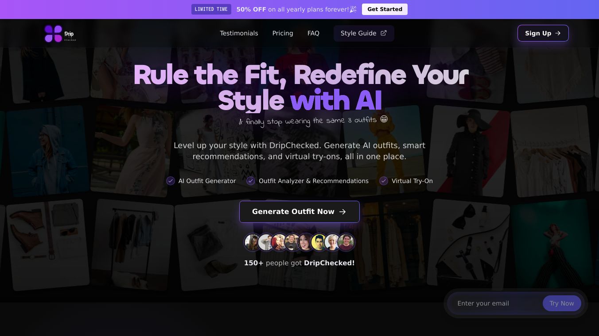Click the checkmark icon beside AI Outfit Generator
Screen dimensions: 599x336
171,181
